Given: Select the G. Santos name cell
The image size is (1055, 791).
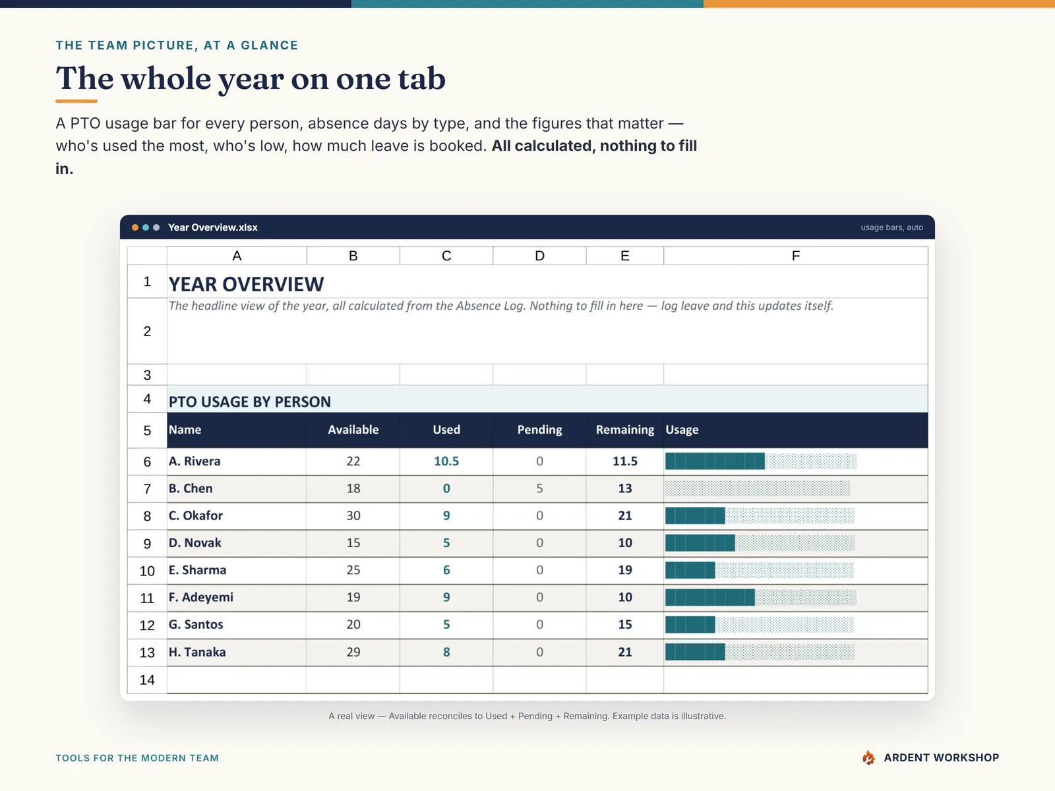Looking at the screenshot, I should pyautogui.click(x=237, y=624).
